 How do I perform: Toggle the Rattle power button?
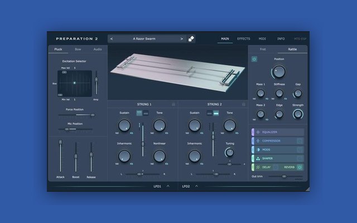point(254,59)
